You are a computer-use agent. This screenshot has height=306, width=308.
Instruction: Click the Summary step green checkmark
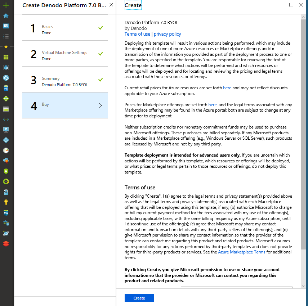(x=101, y=80)
